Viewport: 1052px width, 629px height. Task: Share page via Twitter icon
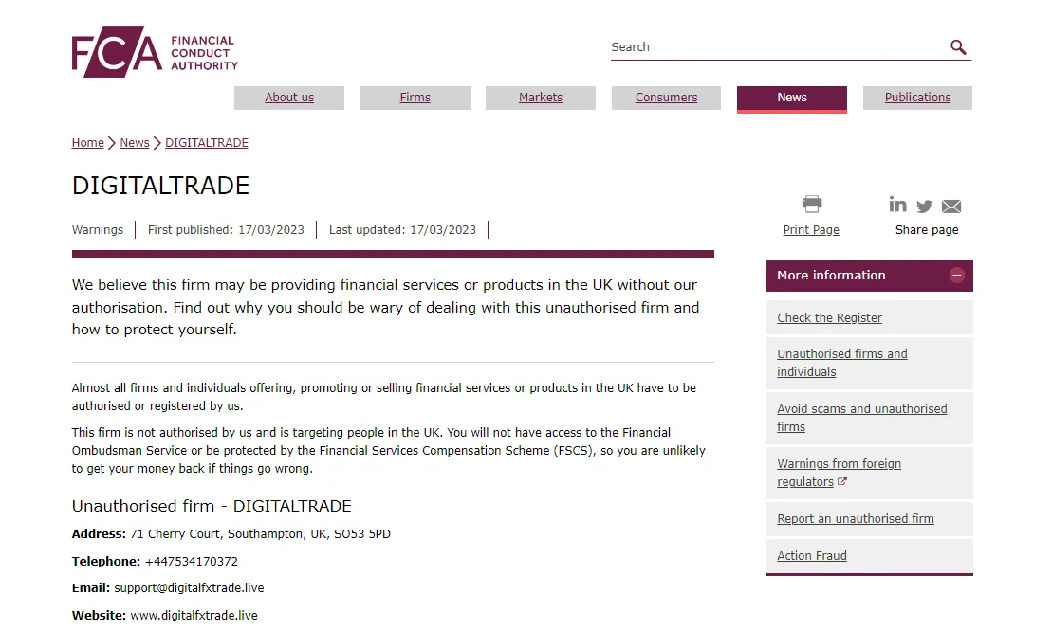925,207
